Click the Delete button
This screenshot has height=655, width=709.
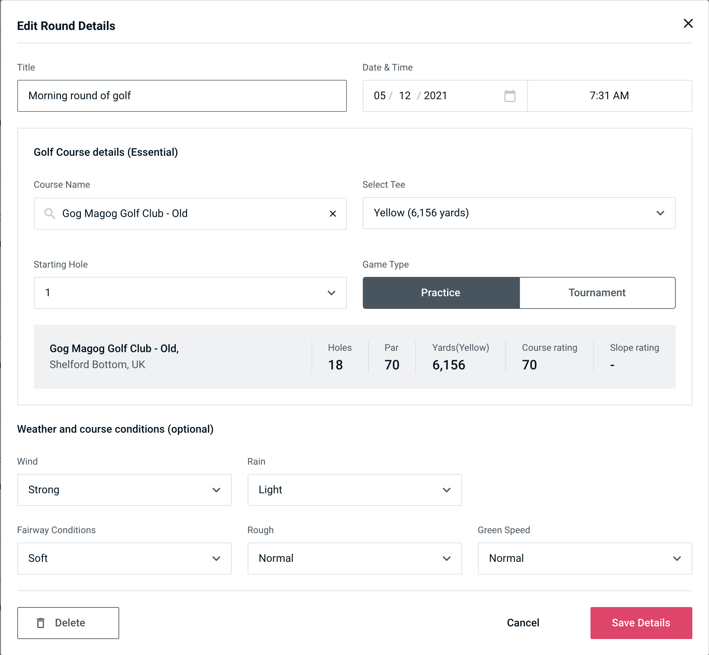(x=69, y=622)
